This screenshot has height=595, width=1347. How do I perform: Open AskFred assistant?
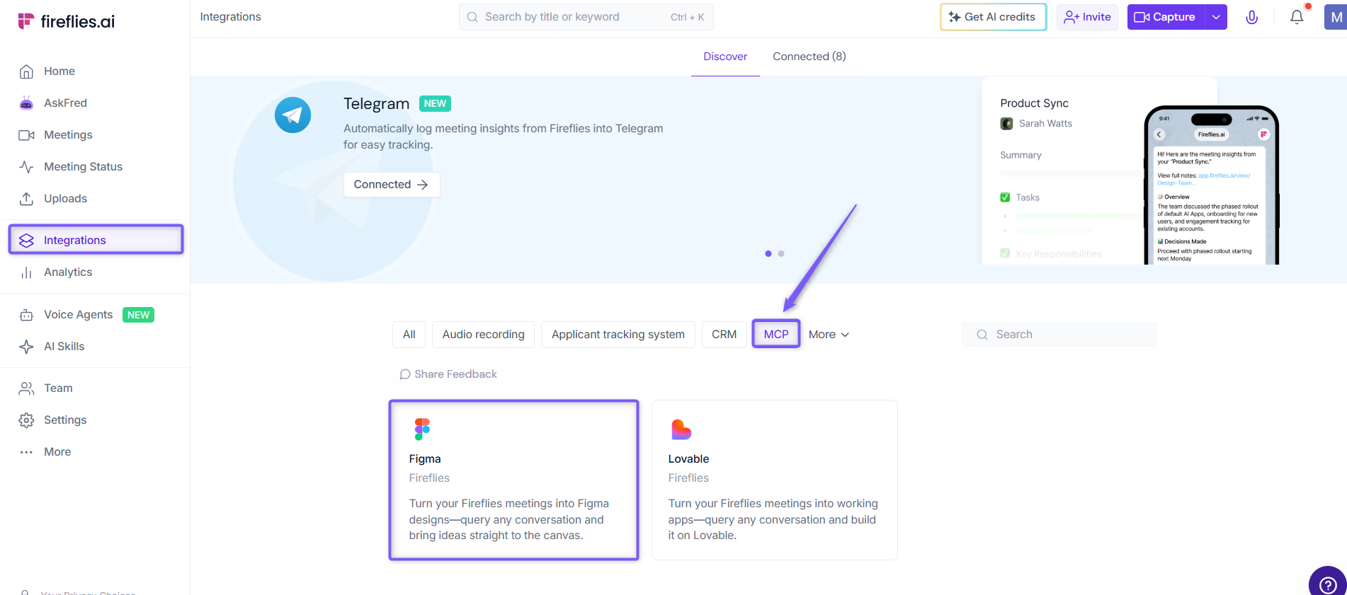65,103
